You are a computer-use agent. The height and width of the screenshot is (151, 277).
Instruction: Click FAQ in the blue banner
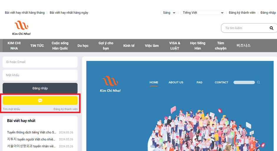pos(199,82)
